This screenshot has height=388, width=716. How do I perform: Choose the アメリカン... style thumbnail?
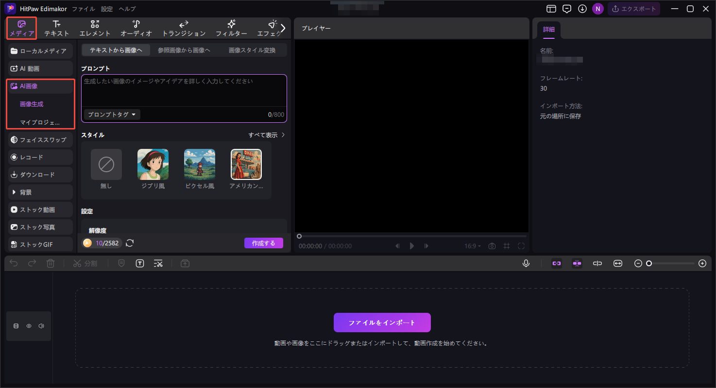coord(246,164)
